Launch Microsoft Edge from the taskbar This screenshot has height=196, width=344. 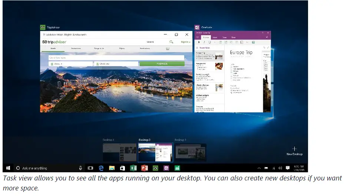coord(101,168)
